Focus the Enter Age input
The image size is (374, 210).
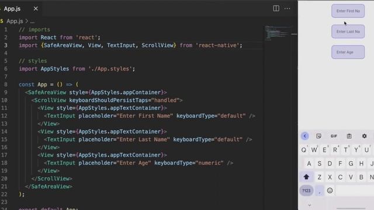pyautogui.click(x=348, y=52)
